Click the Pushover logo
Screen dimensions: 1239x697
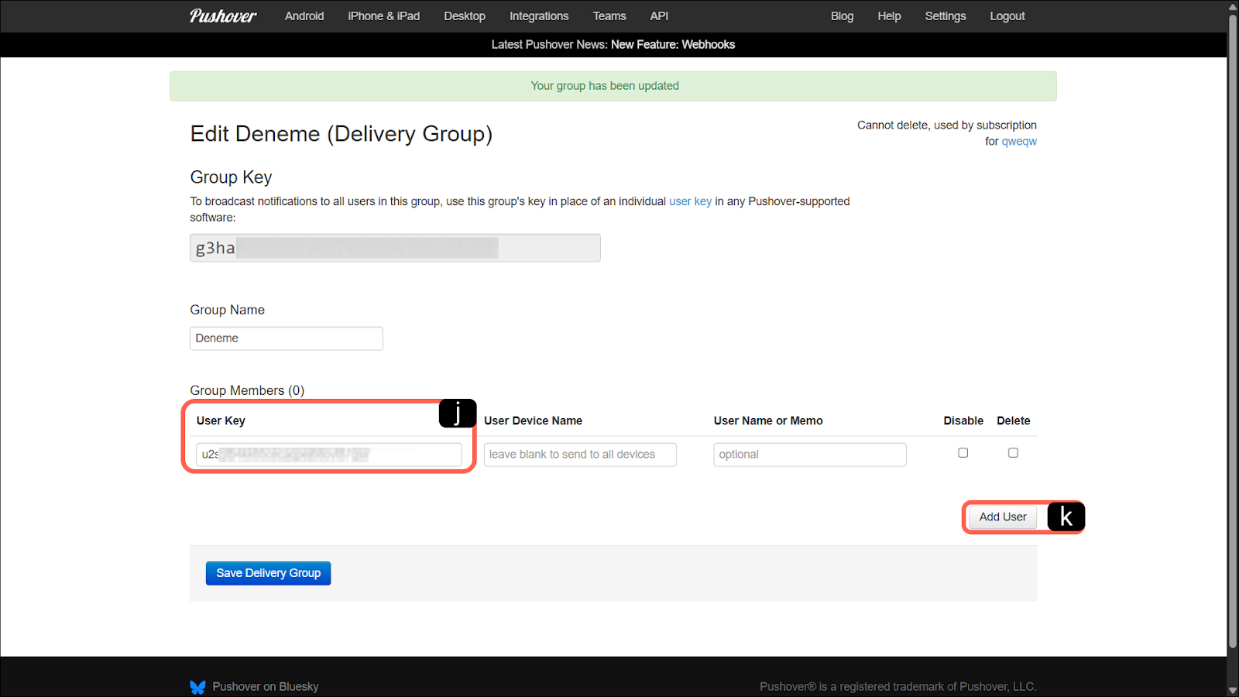coord(223,16)
